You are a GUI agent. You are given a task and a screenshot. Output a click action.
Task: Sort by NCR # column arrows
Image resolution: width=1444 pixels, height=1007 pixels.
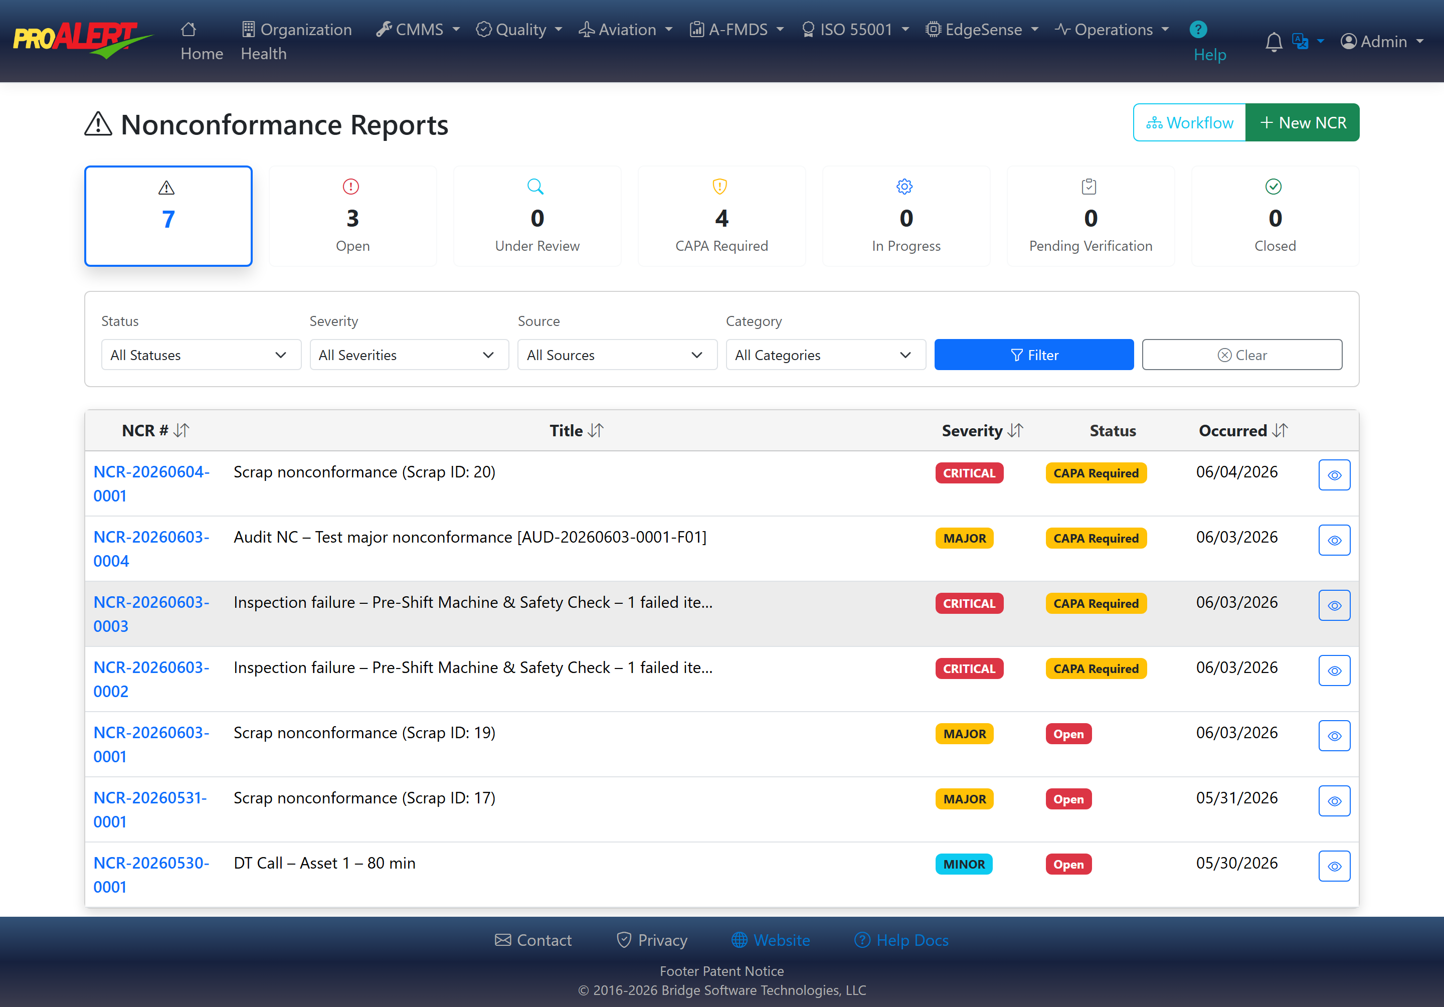tap(182, 430)
